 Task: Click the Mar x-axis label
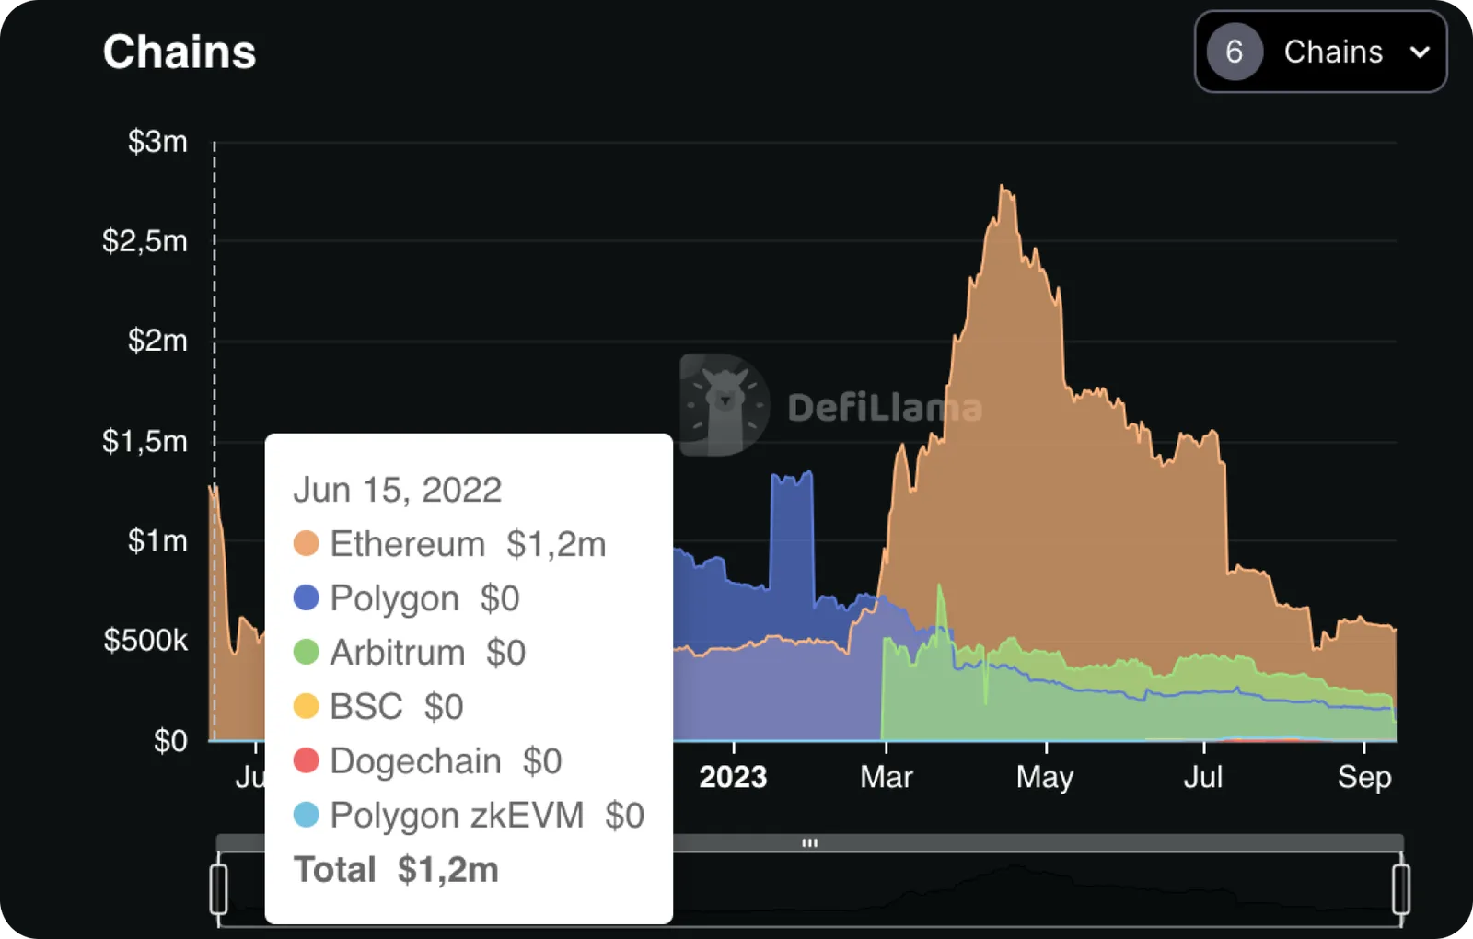coord(886,777)
